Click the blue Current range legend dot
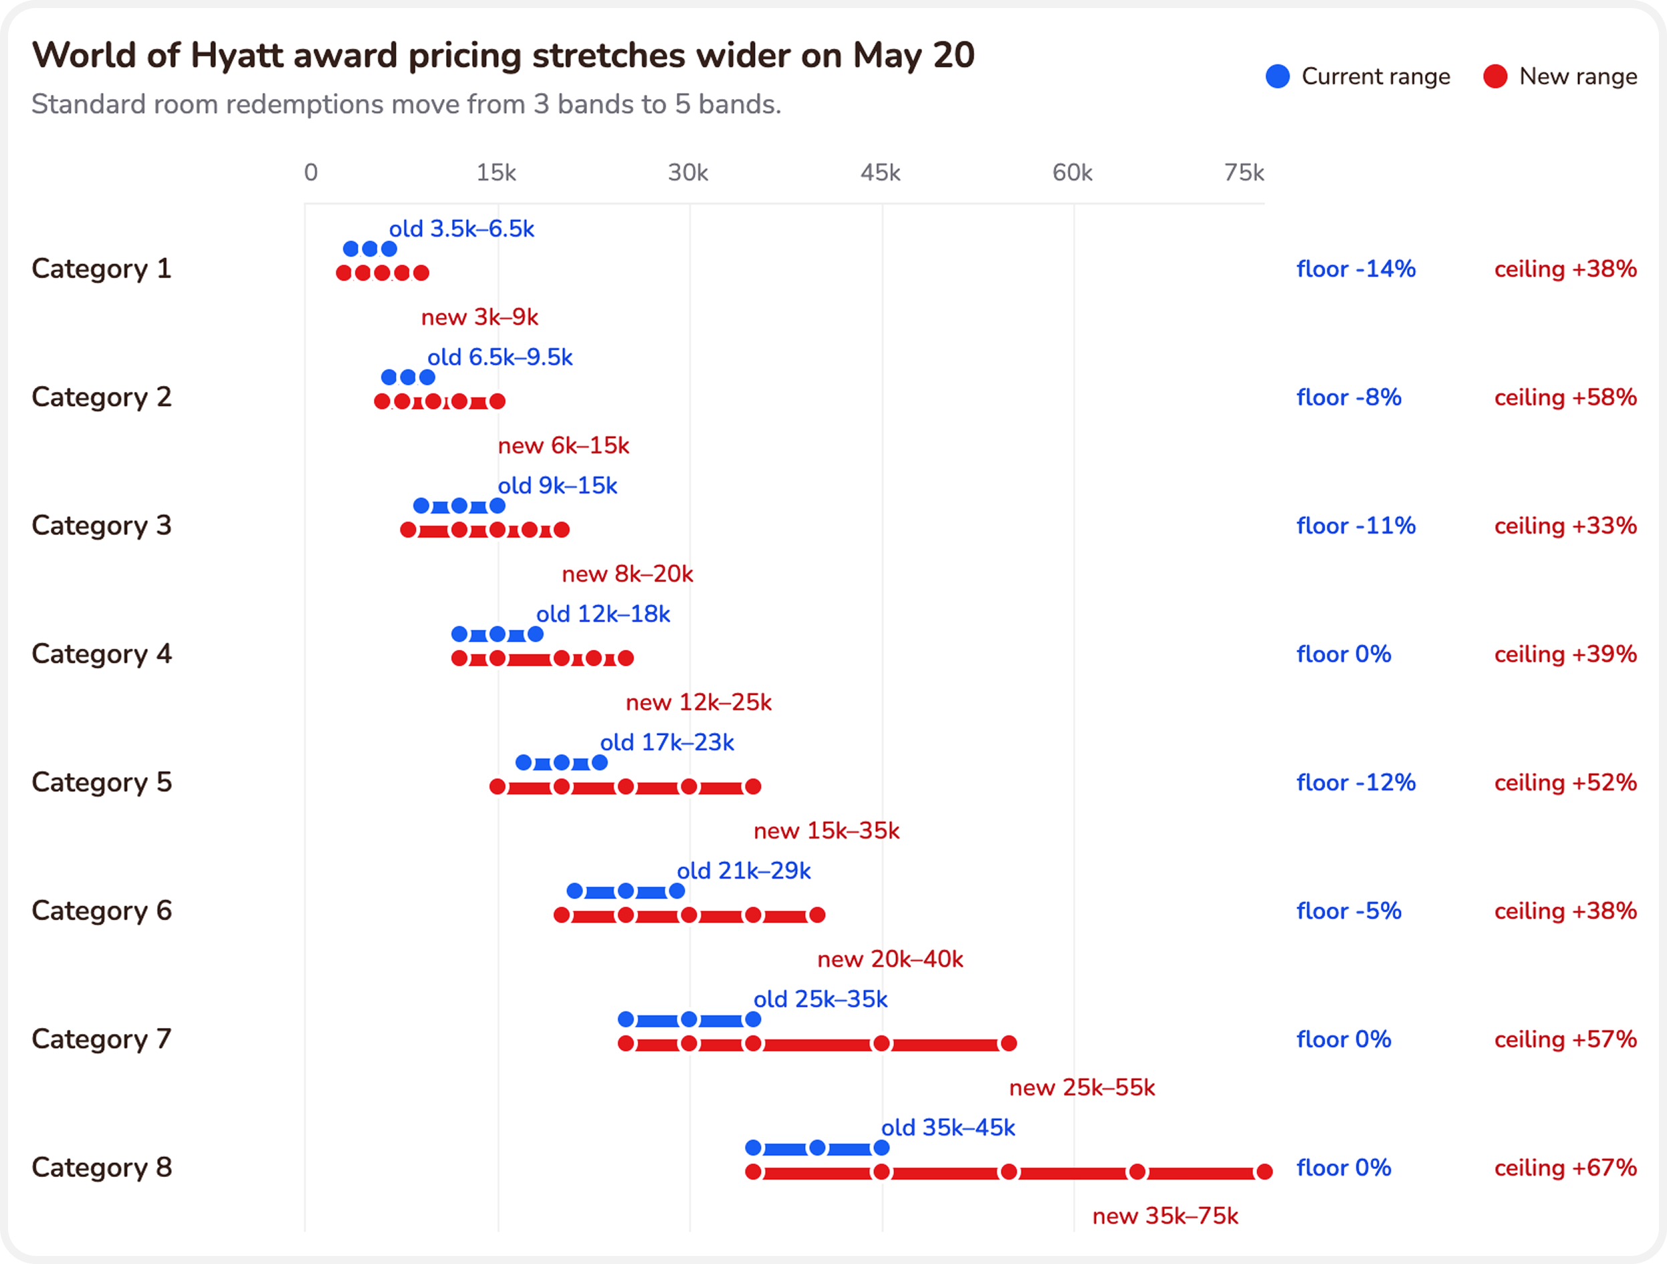 pos(1278,76)
